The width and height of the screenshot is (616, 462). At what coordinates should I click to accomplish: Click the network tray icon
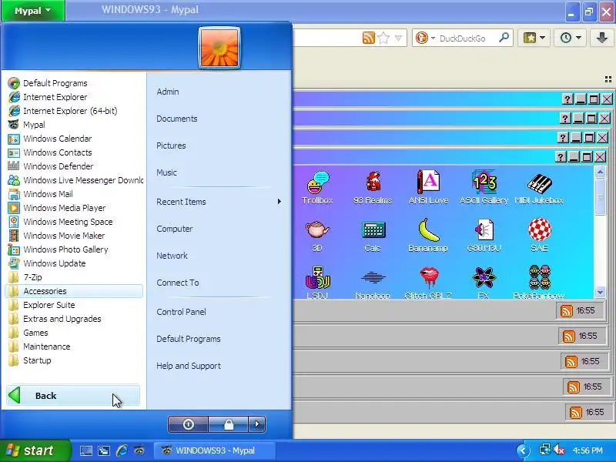(x=544, y=450)
